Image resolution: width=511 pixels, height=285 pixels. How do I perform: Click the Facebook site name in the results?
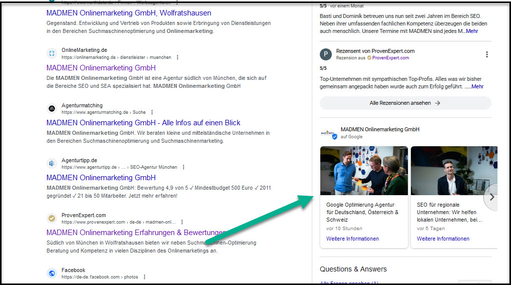[x=74, y=270]
